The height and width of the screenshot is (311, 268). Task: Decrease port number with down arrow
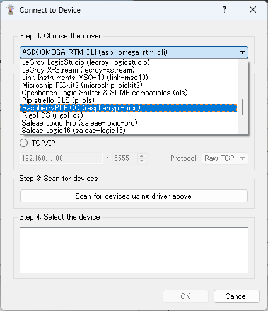pos(142,161)
